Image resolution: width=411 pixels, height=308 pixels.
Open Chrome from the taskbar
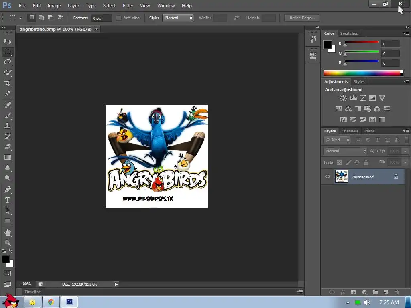pyautogui.click(x=51, y=302)
